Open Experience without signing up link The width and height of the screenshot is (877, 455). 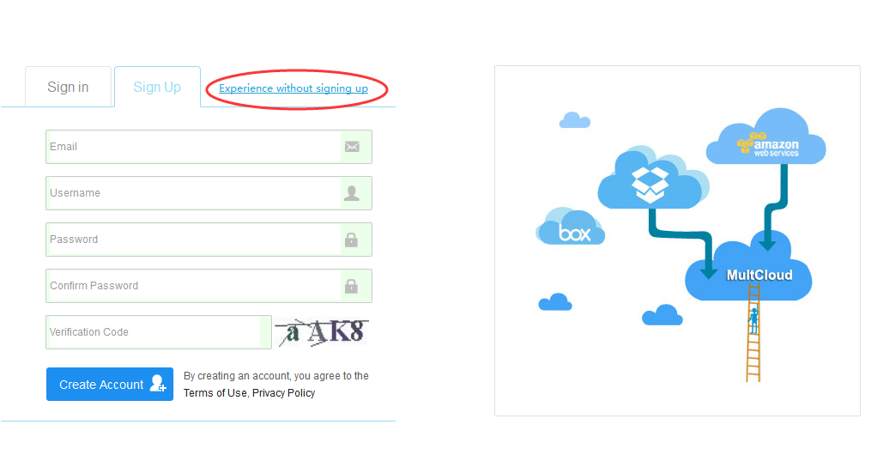pyautogui.click(x=293, y=88)
